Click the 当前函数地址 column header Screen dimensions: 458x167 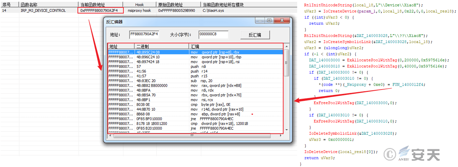click(101, 5)
